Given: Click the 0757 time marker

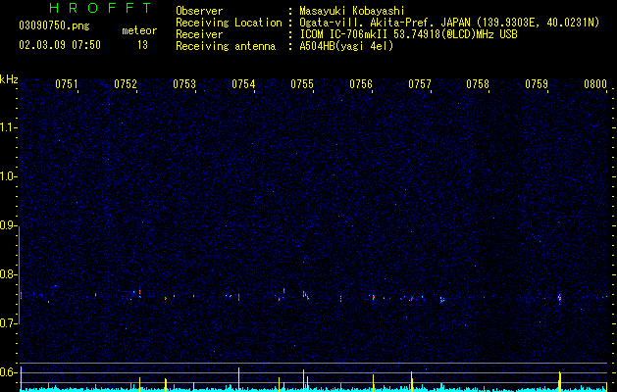Looking at the screenshot, I should pyautogui.click(x=420, y=84).
